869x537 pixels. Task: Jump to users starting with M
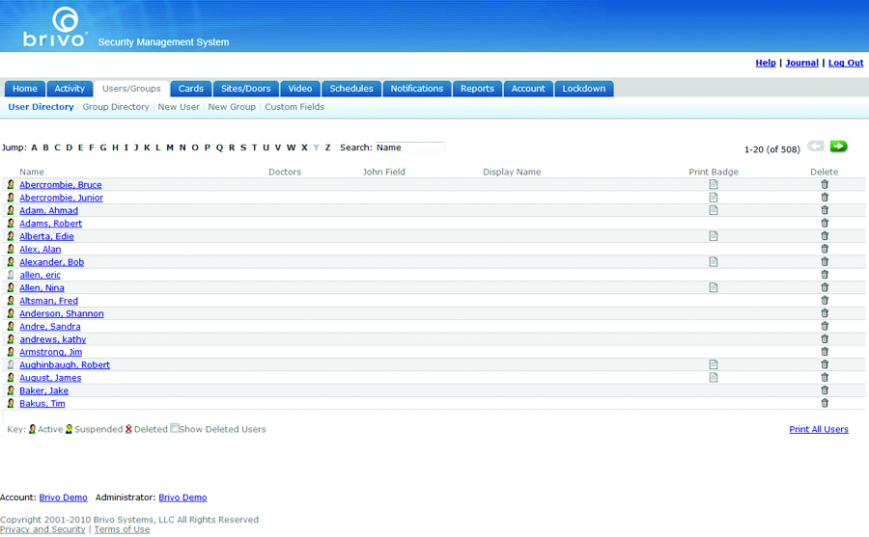(170, 148)
